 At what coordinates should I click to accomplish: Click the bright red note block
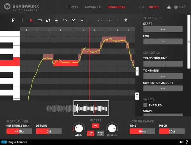66,63
